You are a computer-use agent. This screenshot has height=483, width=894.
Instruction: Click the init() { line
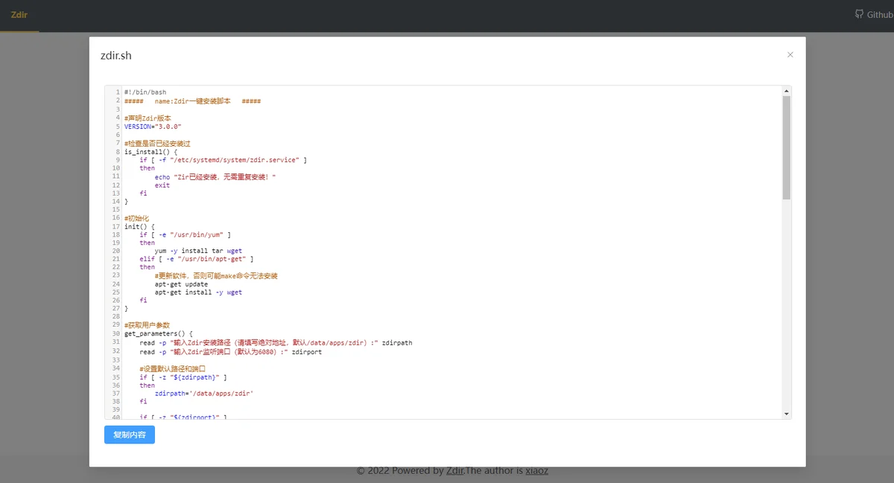[x=139, y=225]
